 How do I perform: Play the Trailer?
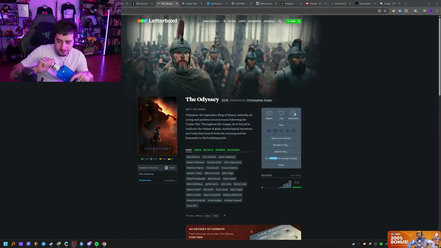click(x=170, y=168)
